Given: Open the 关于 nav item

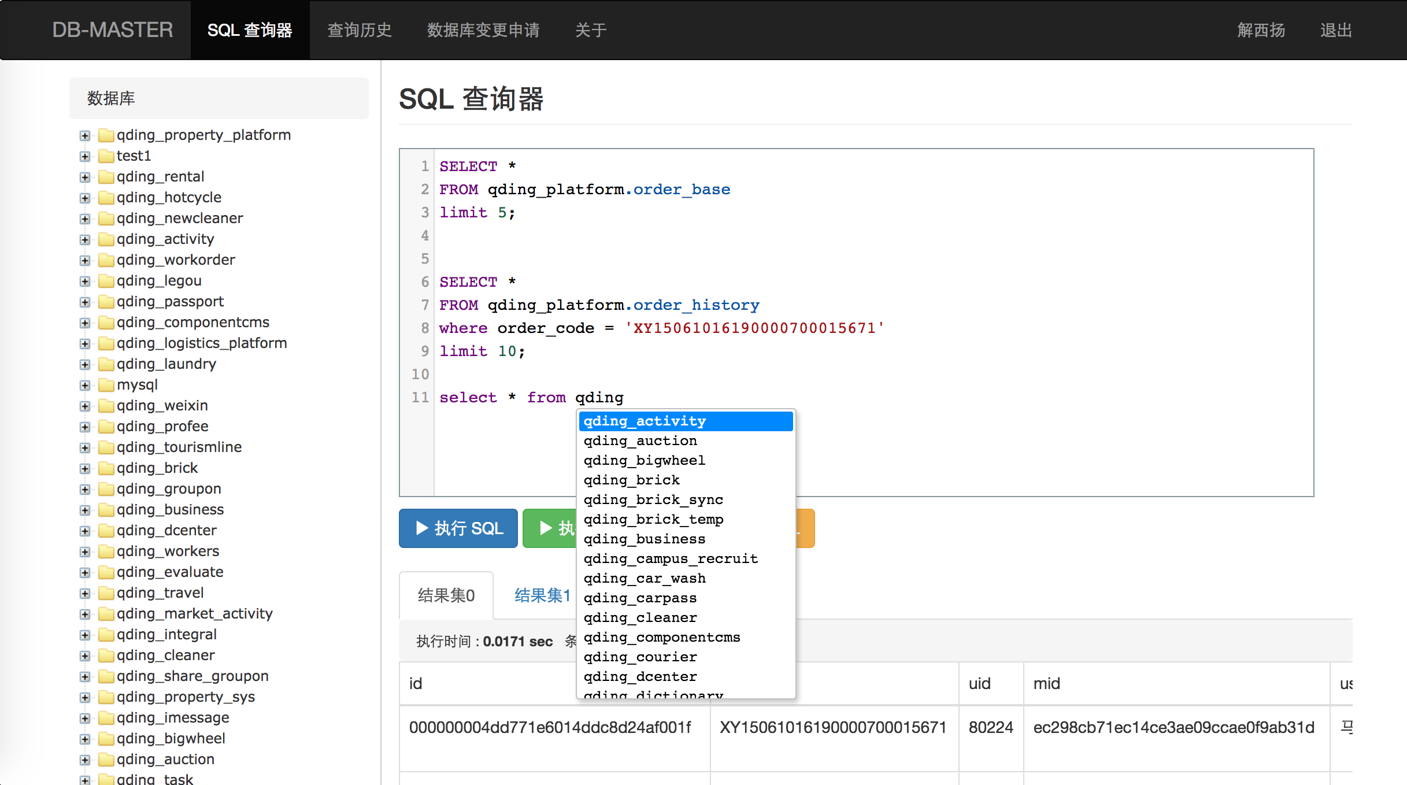Looking at the screenshot, I should tap(591, 30).
